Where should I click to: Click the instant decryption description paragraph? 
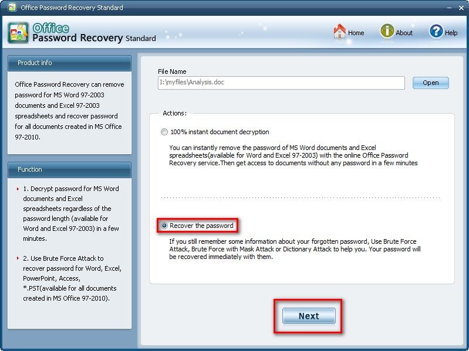click(x=293, y=155)
